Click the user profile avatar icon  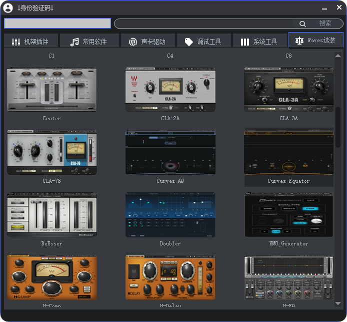click(8, 8)
